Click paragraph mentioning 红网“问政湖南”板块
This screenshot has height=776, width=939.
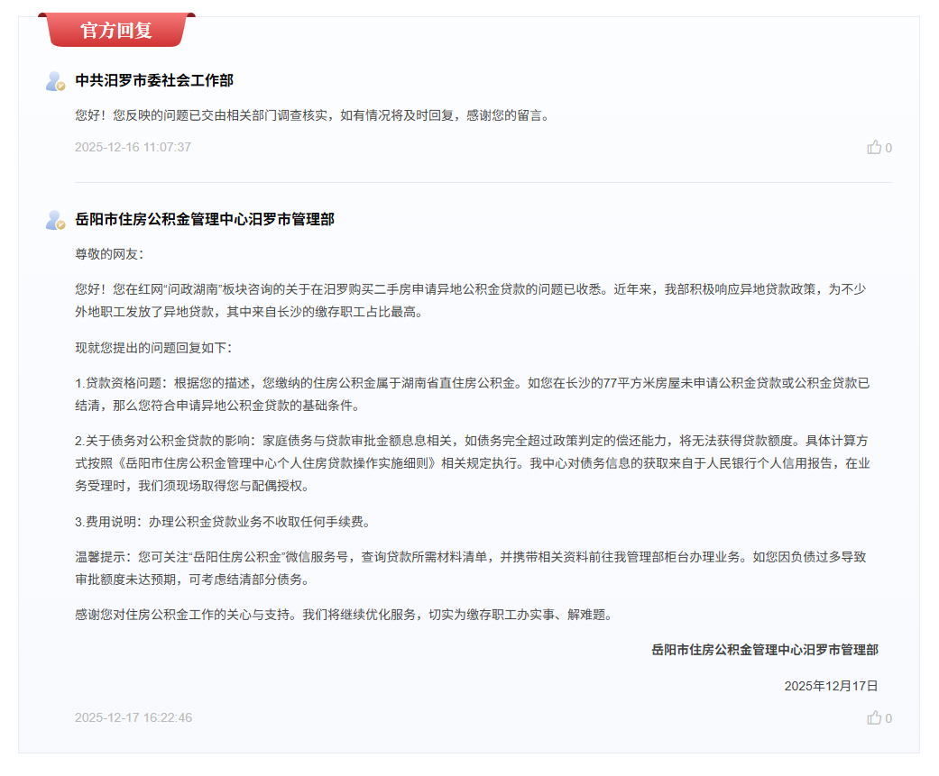click(x=469, y=300)
